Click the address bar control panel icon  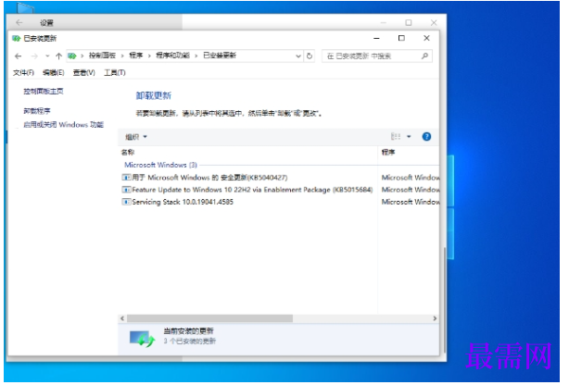(72, 56)
